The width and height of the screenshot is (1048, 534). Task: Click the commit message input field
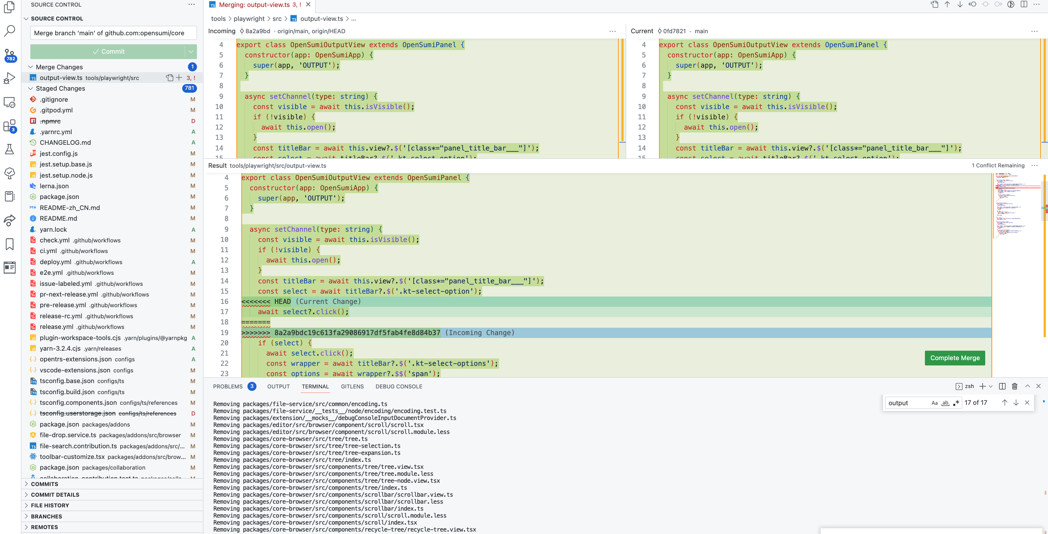point(113,33)
